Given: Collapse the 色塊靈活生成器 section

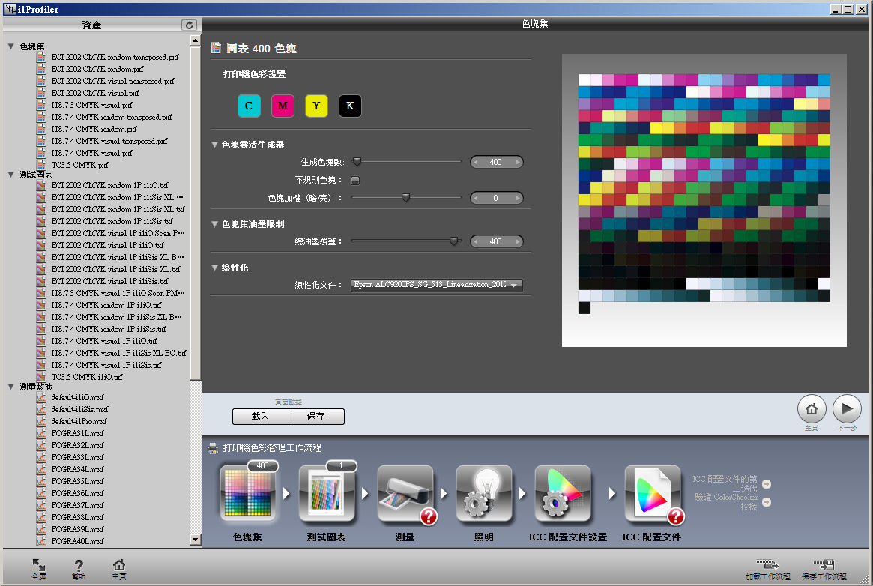Looking at the screenshot, I should coord(215,145).
